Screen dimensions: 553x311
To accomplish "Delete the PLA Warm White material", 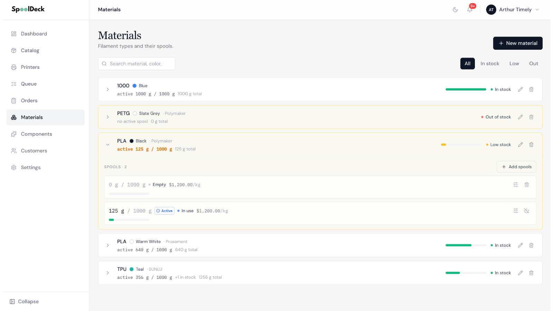I will tap(531, 245).
